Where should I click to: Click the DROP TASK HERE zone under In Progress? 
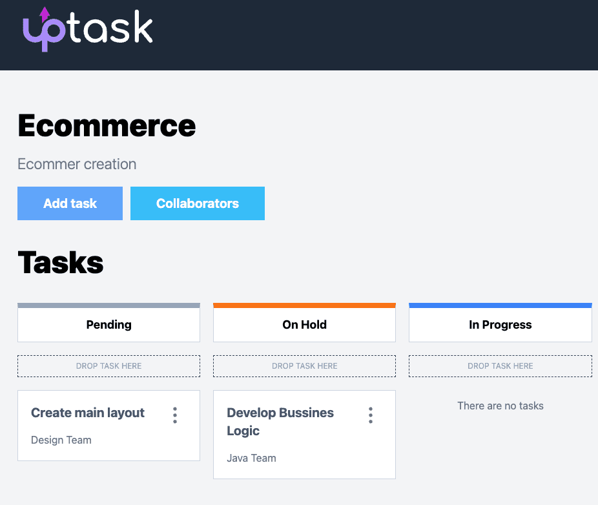[500, 366]
